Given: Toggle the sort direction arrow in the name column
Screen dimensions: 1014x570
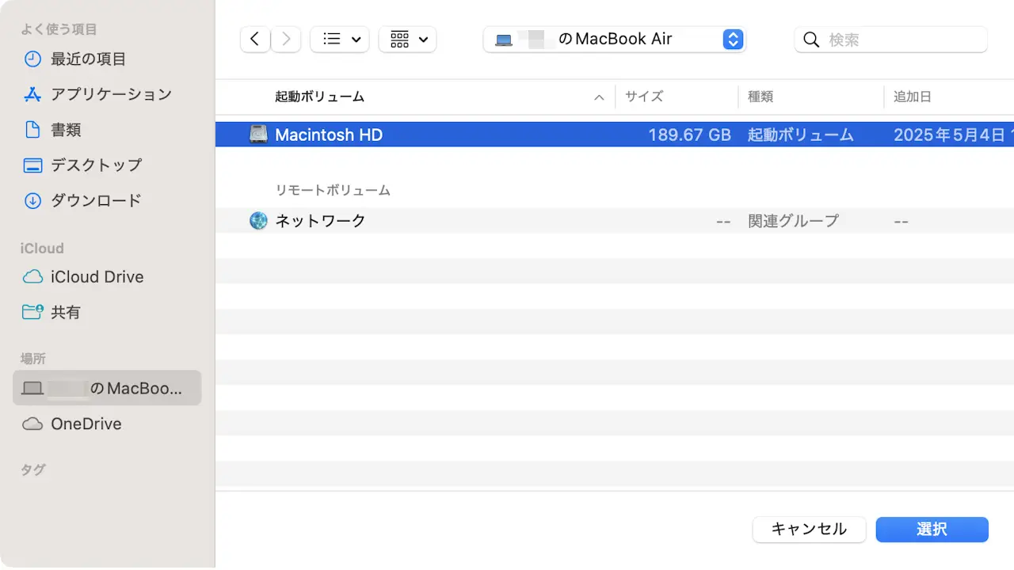Looking at the screenshot, I should (x=599, y=97).
